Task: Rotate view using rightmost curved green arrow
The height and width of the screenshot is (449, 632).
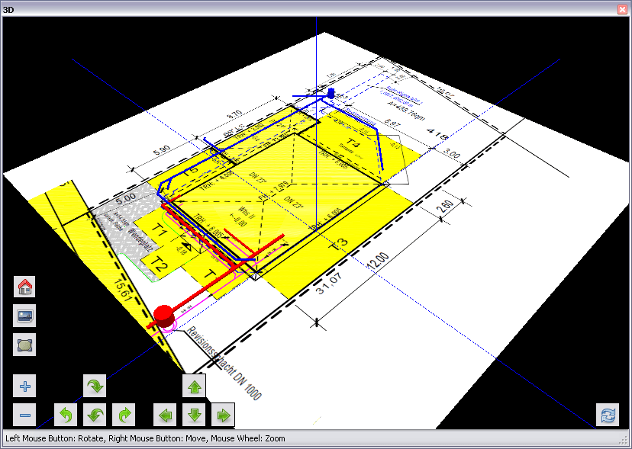Action: click(124, 415)
